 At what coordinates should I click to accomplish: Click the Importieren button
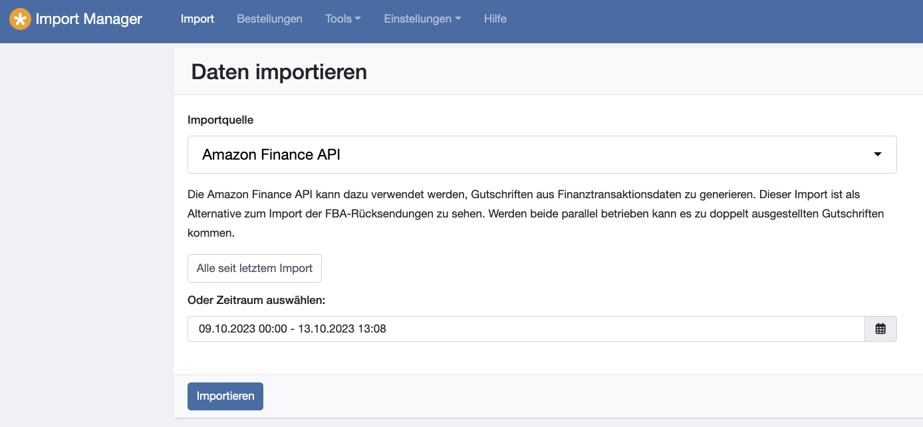coord(225,396)
